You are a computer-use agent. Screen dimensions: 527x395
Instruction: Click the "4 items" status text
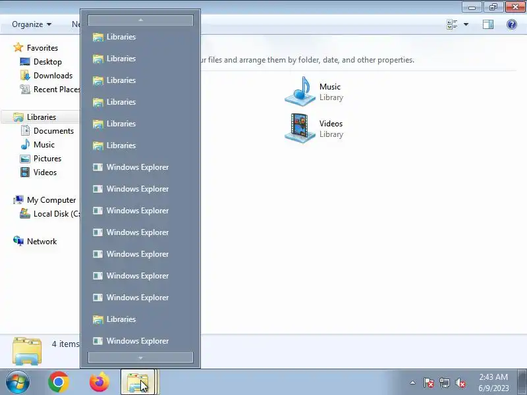(x=65, y=344)
